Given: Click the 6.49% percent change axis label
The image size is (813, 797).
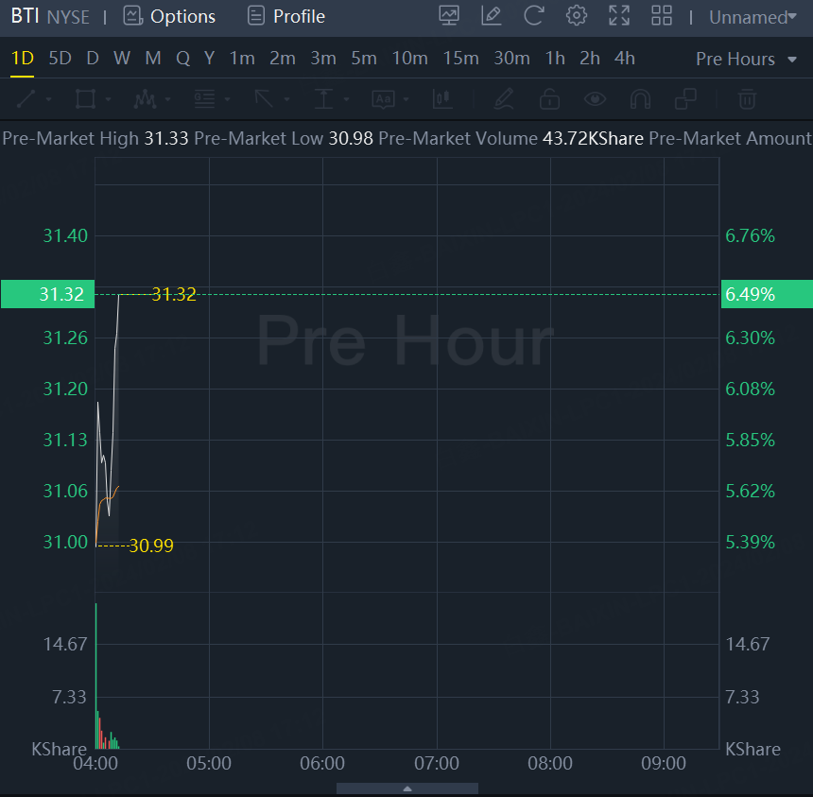Looking at the screenshot, I should click(767, 294).
